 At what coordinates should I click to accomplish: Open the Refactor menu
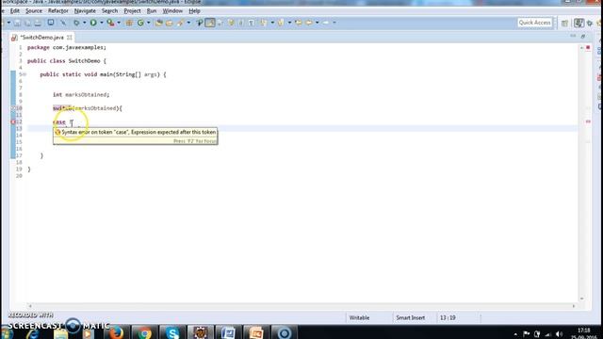58,10
